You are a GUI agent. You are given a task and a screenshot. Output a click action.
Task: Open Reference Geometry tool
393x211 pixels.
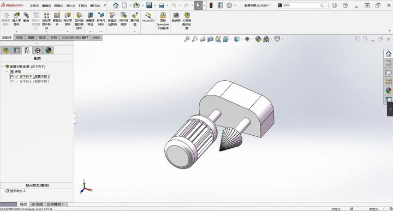click(101, 15)
